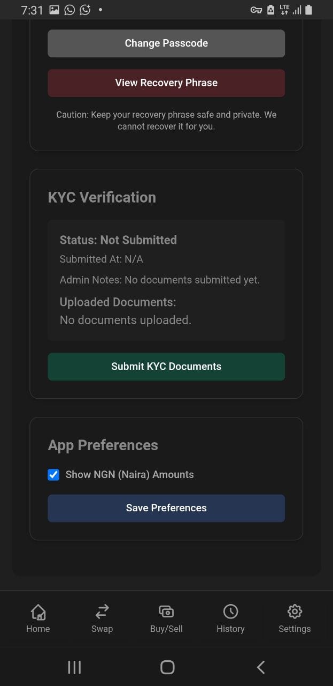Screen dimensions: 333x686
Task: Tap the battery icon in status bar
Action: point(308,10)
